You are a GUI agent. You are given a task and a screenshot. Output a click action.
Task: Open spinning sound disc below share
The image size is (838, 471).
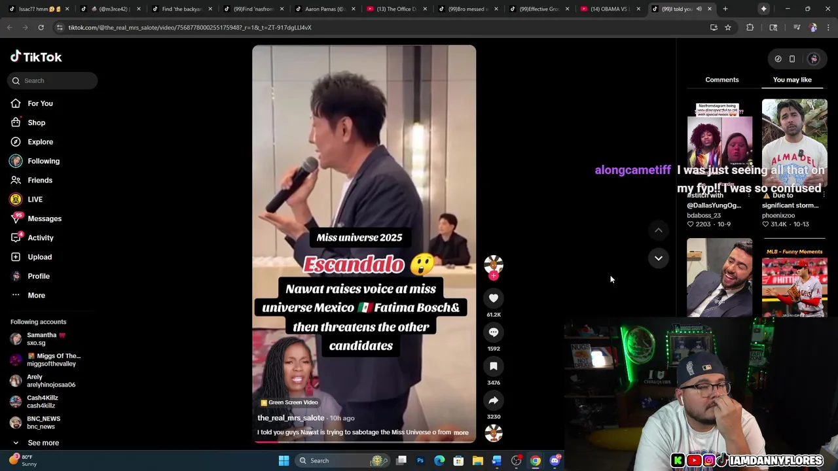point(494,433)
